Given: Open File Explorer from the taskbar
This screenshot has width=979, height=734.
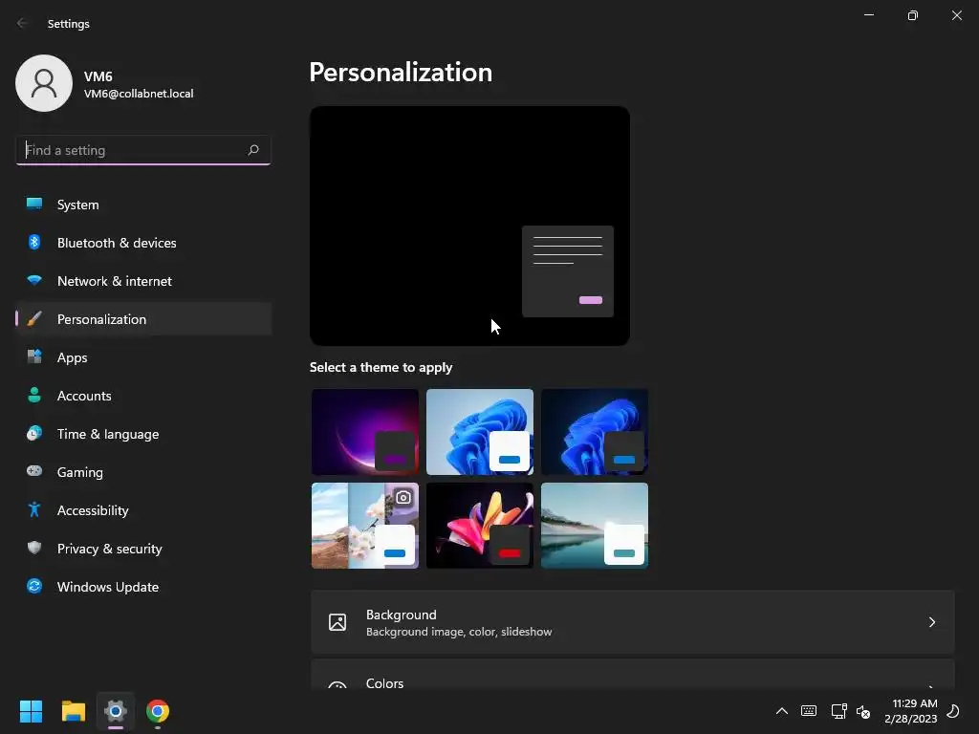Looking at the screenshot, I should pyautogui.click(x=73, y=711).
